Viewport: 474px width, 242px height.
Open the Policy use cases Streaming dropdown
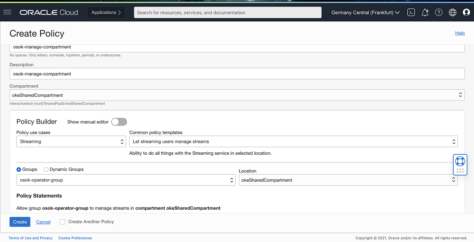(x=71, y=141)
